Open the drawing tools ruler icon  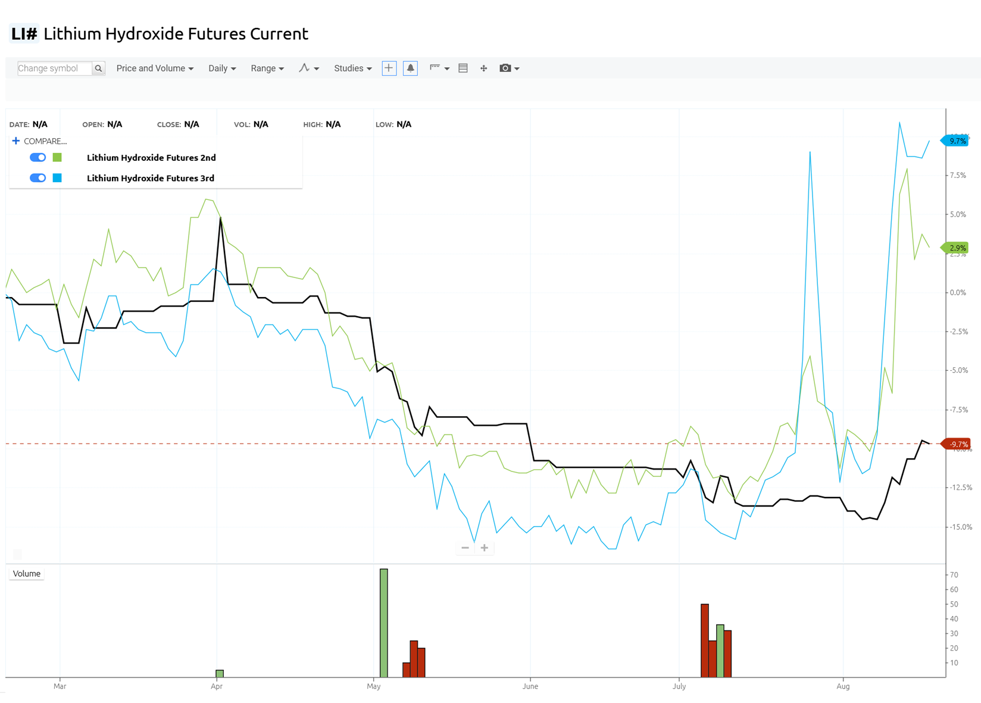click(439, 68)
